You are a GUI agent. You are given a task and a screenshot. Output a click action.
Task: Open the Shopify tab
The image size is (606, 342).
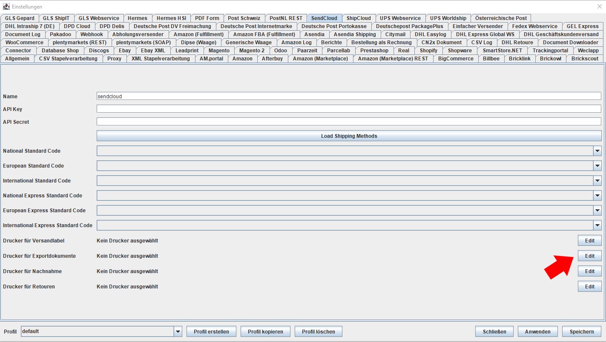click(x=428, y=51)
